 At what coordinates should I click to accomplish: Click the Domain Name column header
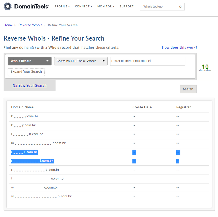click(23, 107)
